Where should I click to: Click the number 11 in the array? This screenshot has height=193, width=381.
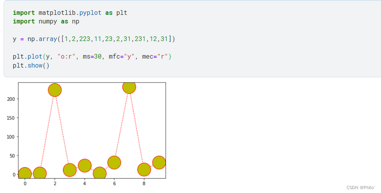(98, 39)
